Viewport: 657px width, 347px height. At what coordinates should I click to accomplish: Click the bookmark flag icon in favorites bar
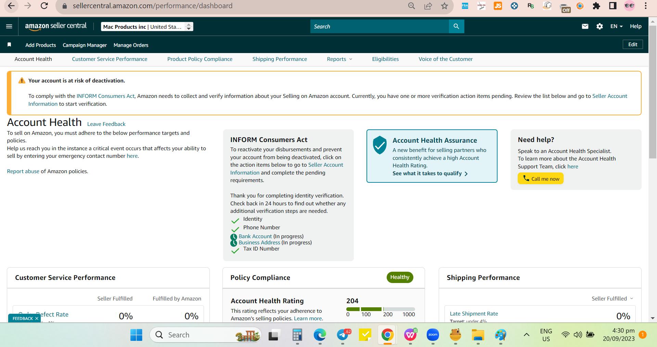pos(9,45)
